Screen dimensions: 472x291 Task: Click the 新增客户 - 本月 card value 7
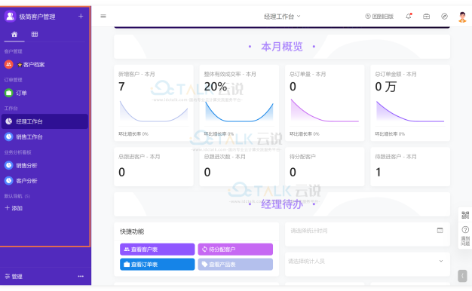[121, 87]
